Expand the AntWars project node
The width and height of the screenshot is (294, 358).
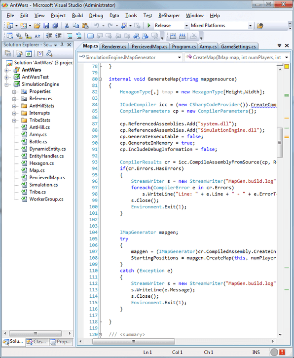coord(6,70)
